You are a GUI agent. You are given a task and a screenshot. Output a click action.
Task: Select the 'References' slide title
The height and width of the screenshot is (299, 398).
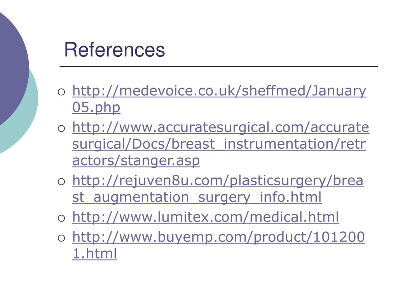point(115,49)
